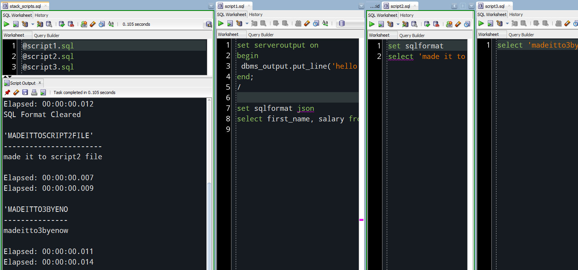578x270 pixels.
Task: Click 'made it to script2 file' output line
Action: pyautogui.click(x=53, y=156)
